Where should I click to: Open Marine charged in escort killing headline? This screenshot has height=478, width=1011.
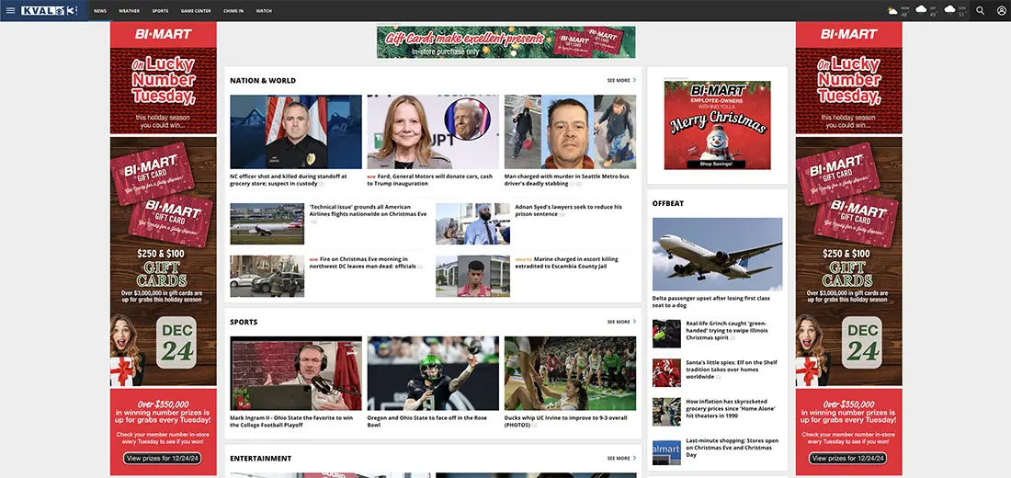(x=566, y=263)
